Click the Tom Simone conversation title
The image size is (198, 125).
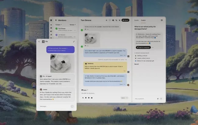[86, 20]
